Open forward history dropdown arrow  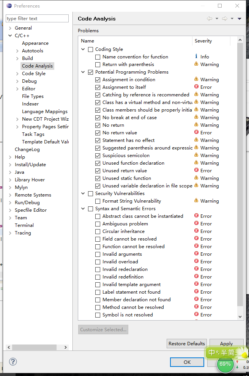tap(232, 19)
